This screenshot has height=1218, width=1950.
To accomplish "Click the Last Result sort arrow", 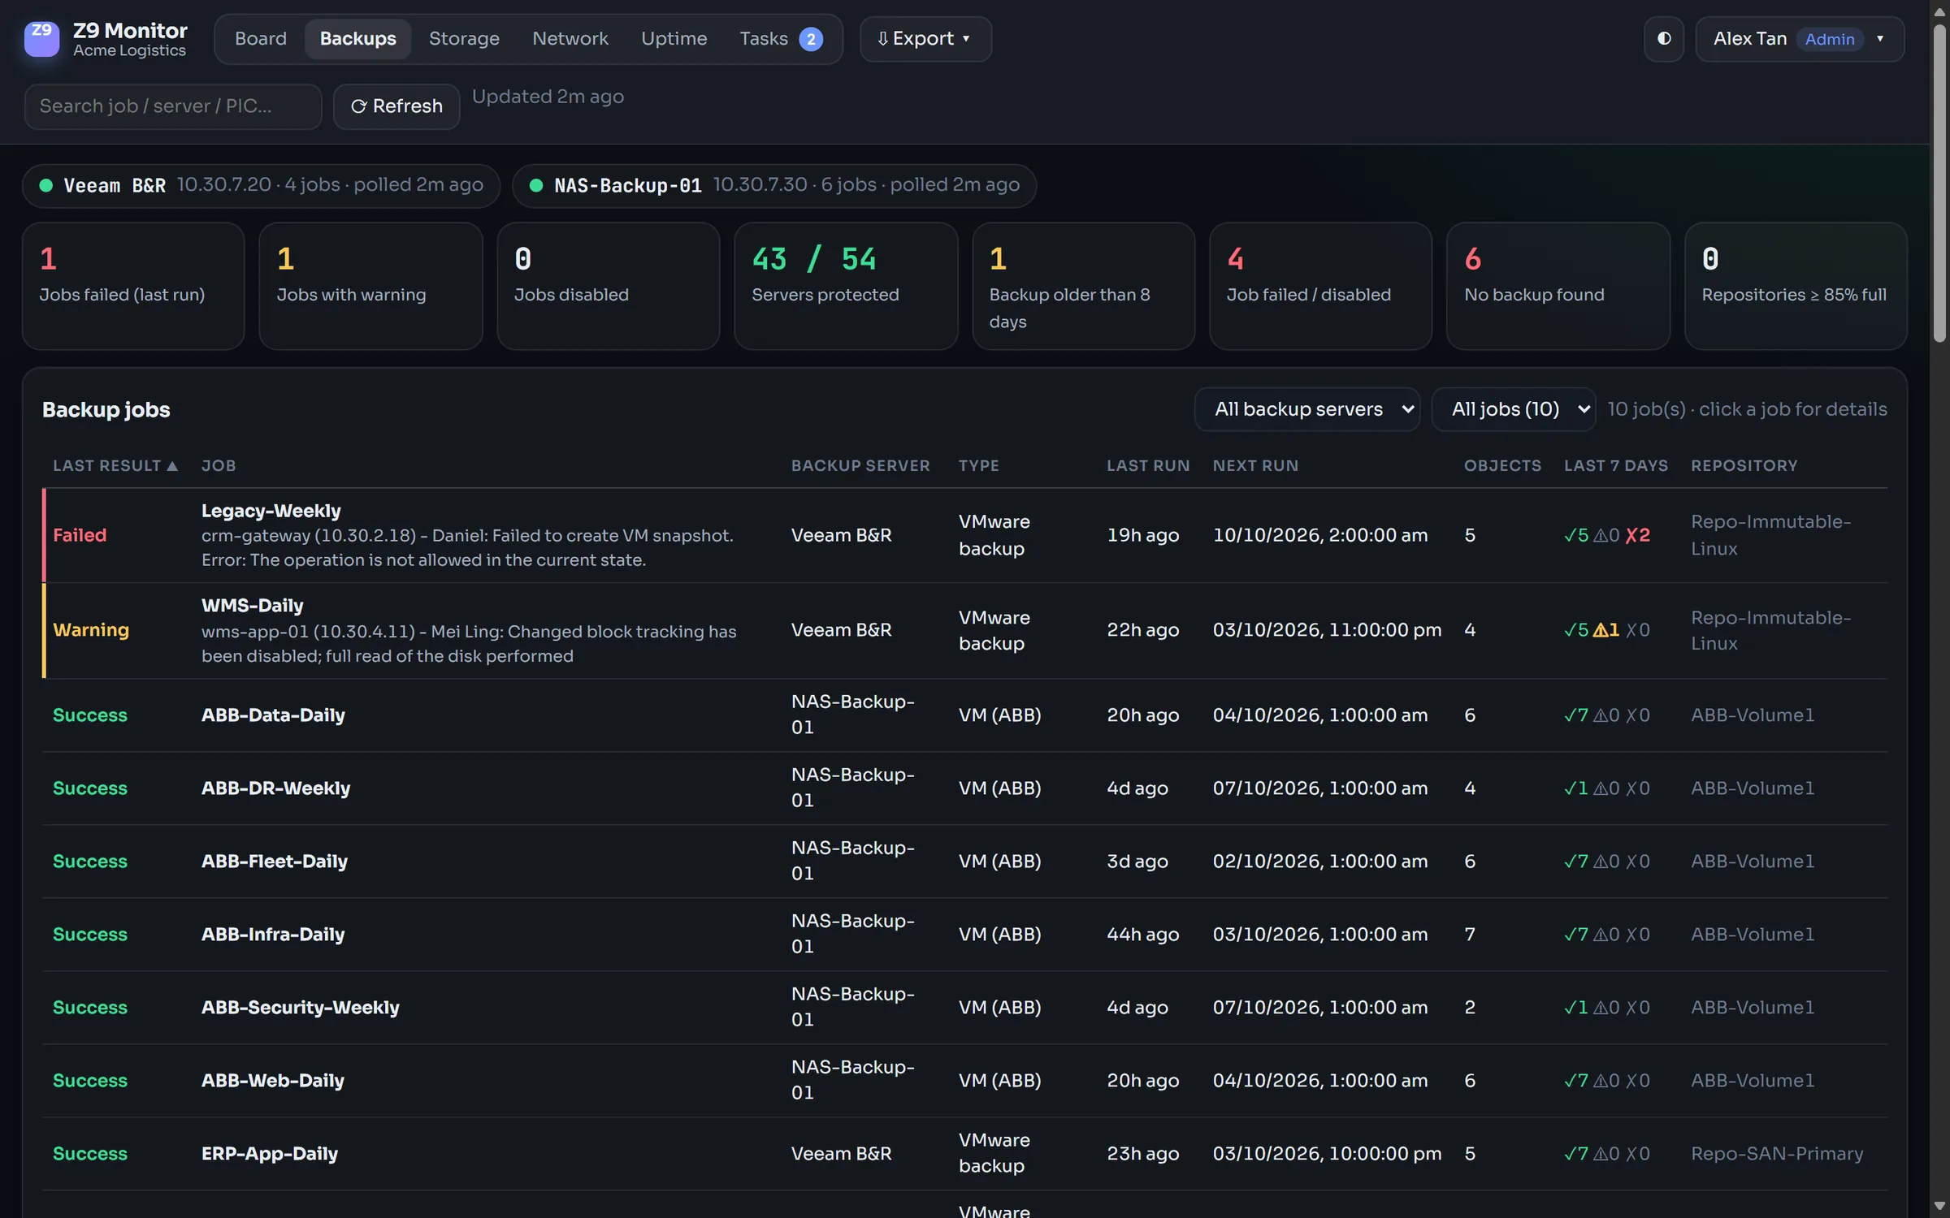I will coord(172,466).
